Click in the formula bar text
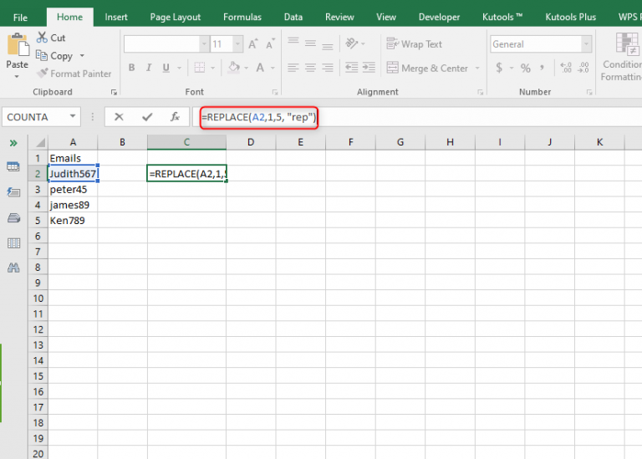 tap(259, 118)
